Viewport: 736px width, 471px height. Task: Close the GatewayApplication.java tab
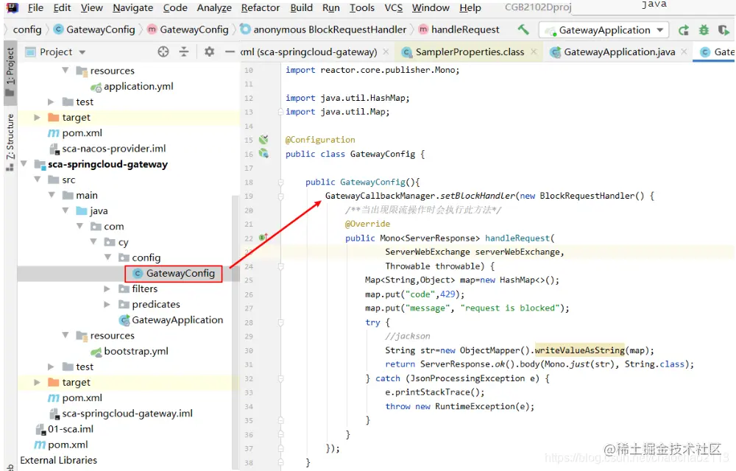click(x=684, y=52)
